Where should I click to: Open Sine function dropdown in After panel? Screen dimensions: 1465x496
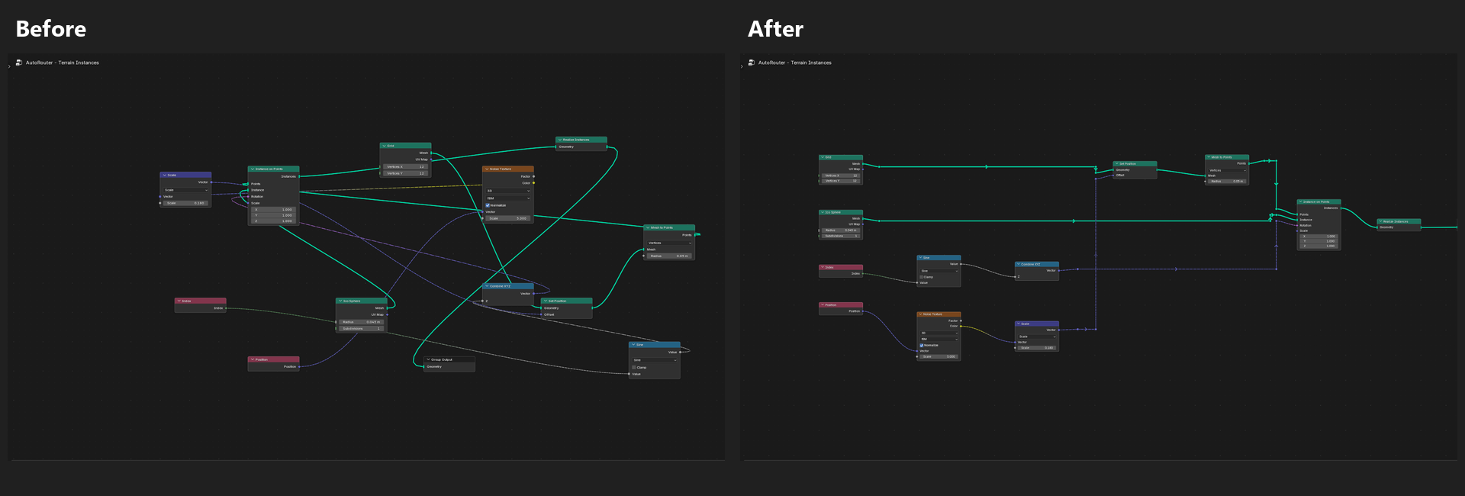click(x=939, y=271)
